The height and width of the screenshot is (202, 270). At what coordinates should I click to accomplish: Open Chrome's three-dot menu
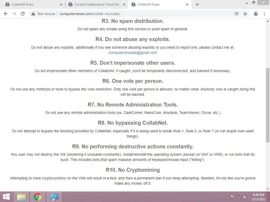click(x=264, y=14)
